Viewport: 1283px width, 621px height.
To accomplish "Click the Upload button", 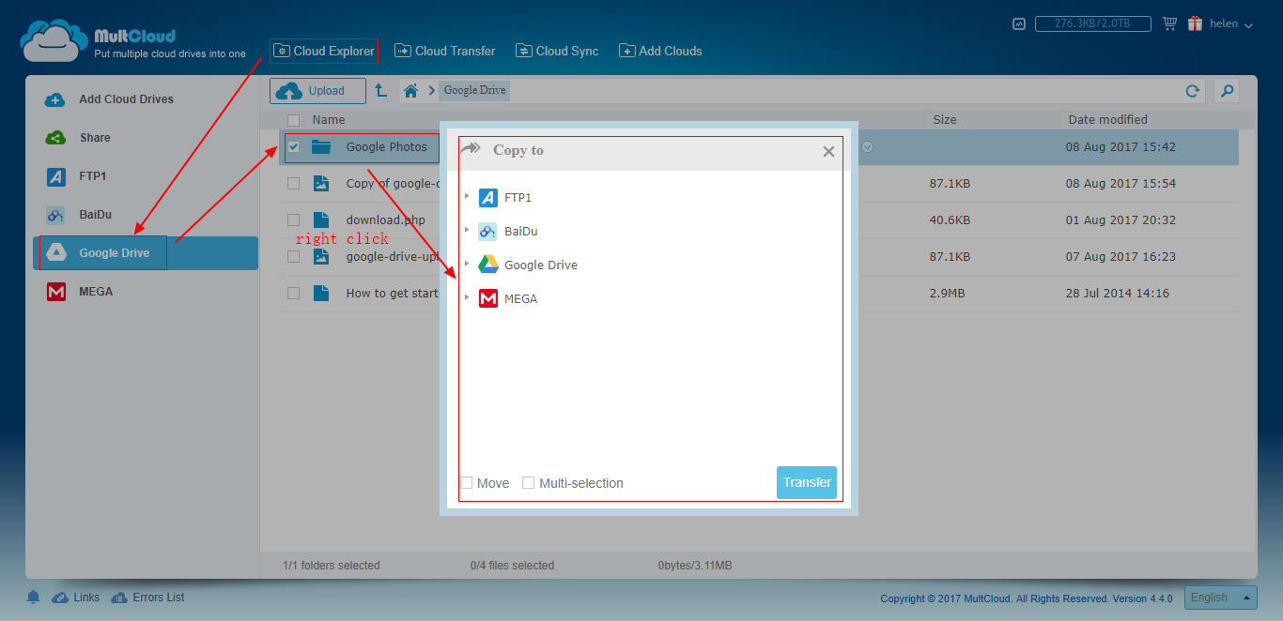I will [317, 91].
